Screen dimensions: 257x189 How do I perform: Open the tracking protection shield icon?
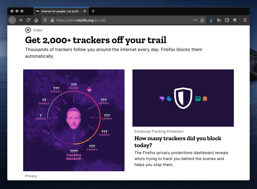45,20
